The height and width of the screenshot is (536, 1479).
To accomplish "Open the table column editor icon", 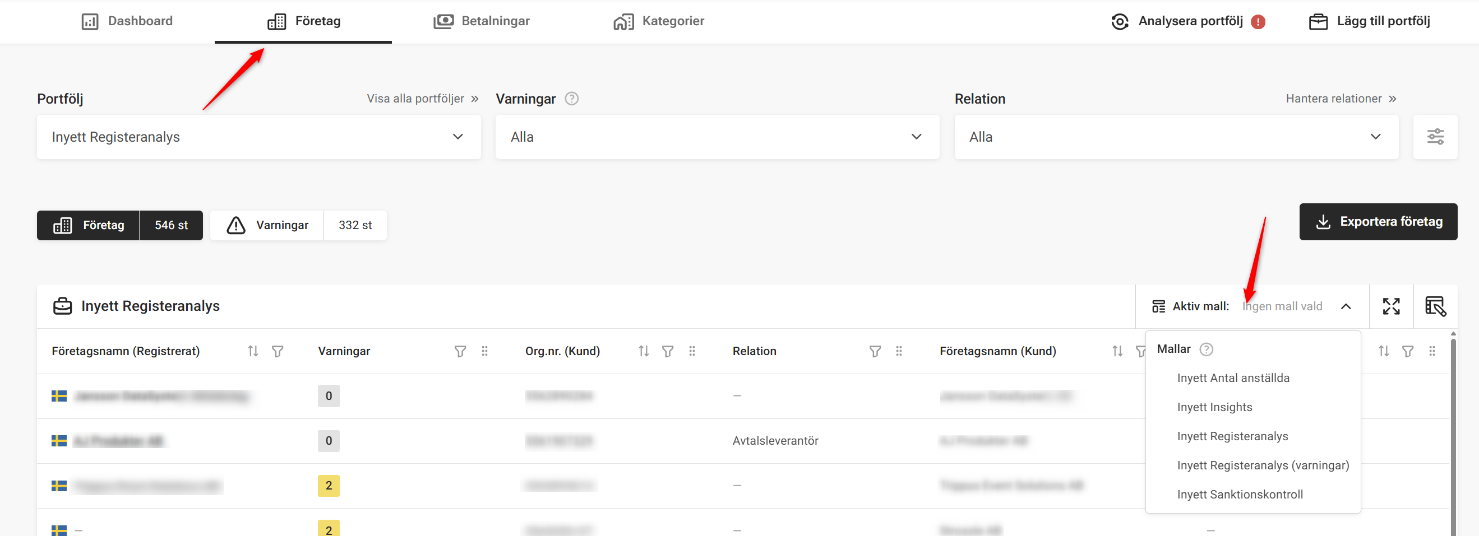I will click(x=1435, y=306).
